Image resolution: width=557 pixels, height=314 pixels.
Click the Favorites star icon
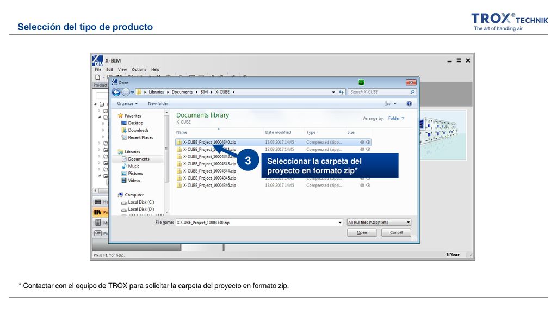coord(120,116)
